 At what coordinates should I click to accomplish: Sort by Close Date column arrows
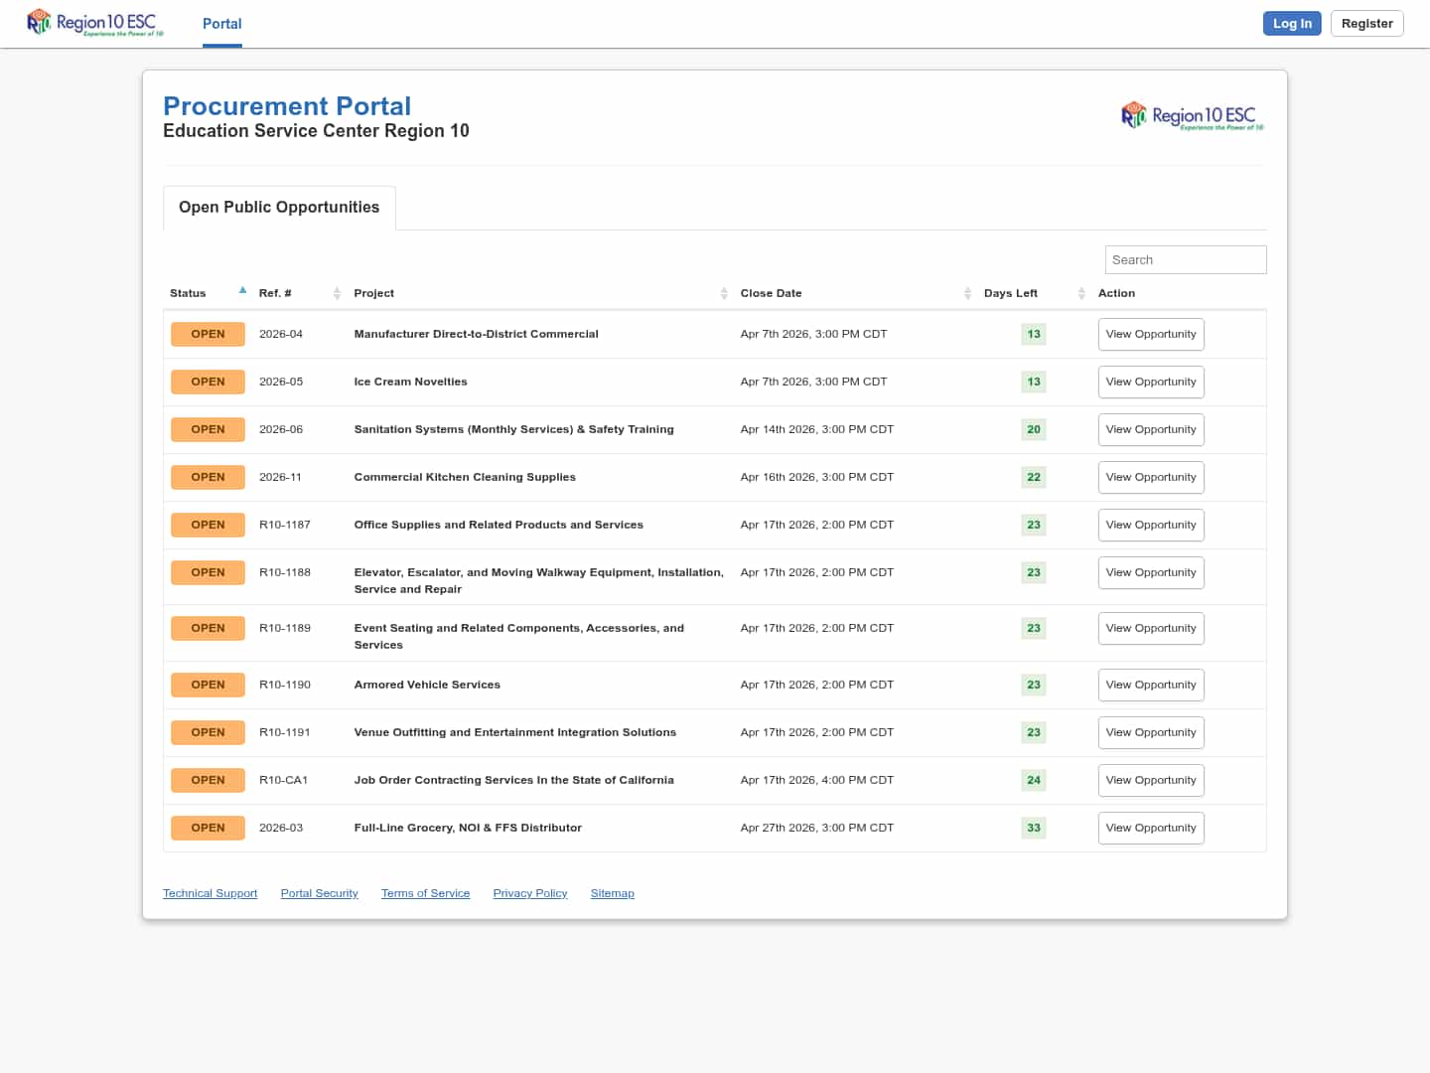[967, 293]
